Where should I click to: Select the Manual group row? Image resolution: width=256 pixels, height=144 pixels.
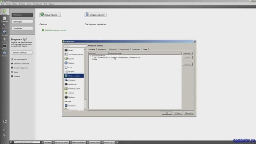point(94,59)
